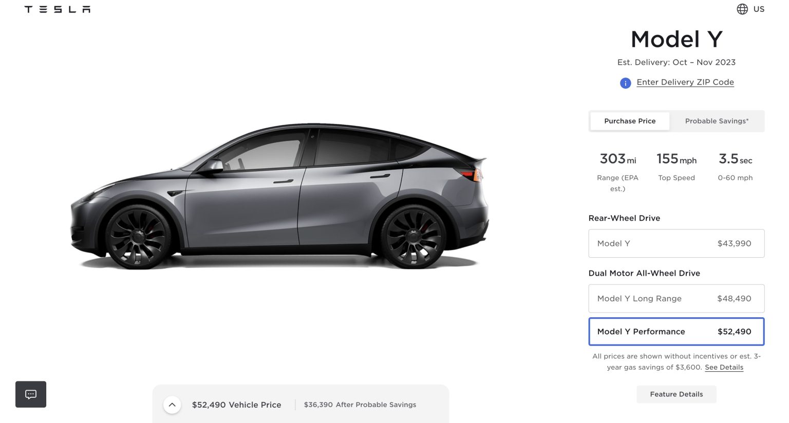Click the 155 mph top speed statistic
Screen dimensions: 789x423
coord(676,167)
